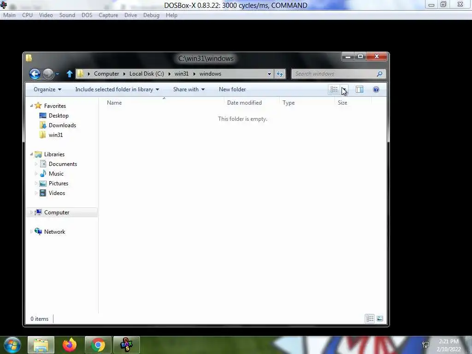This screenshot has width=472, height=354.
Task: Switch to DOSBox in taskbar
Action: [x=126, y=345]
